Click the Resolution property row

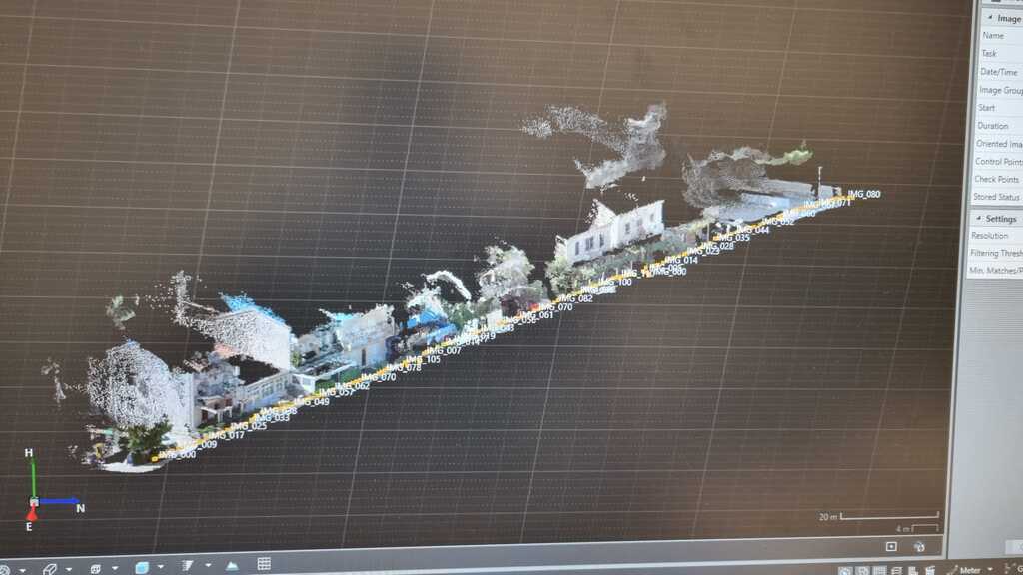coord(996,236)
